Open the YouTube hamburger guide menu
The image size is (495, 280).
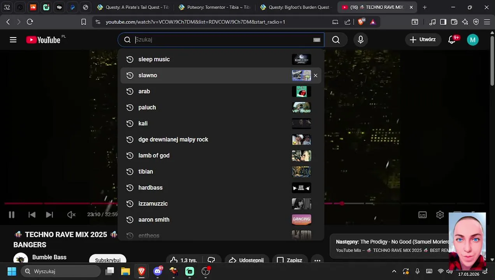pos(13,40)
